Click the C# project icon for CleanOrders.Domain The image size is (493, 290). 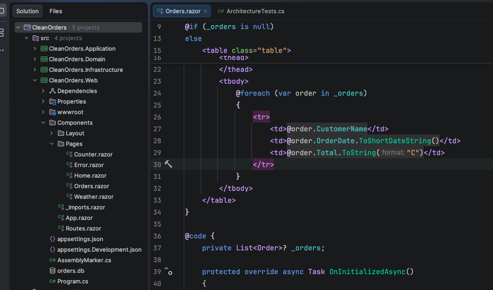pyautogui.click(x=44, y=59)
